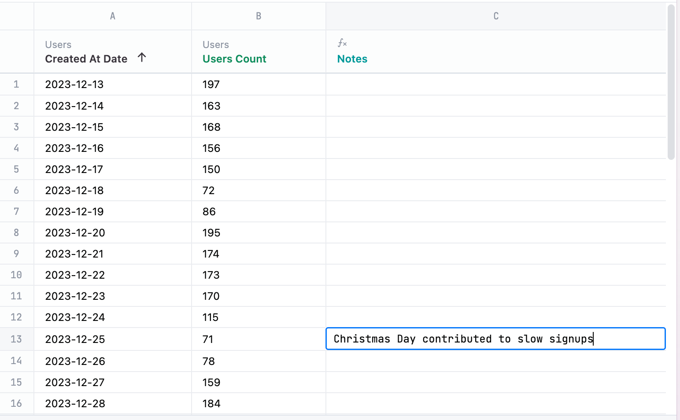Click the Notes column label

coord(352,59)
